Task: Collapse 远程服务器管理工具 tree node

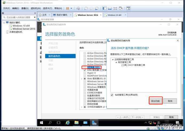Action: [113, 59]
